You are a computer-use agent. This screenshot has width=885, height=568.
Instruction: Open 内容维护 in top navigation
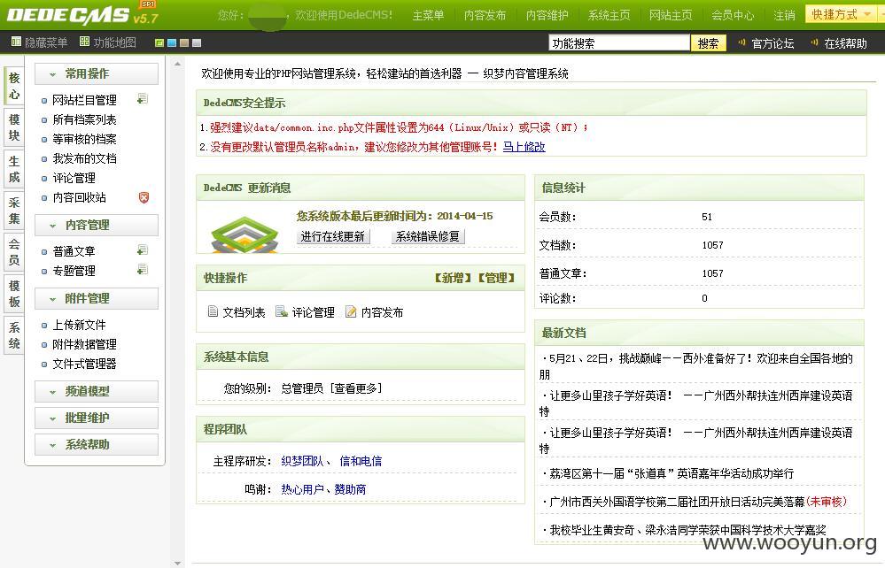click(x=547, y=16)
